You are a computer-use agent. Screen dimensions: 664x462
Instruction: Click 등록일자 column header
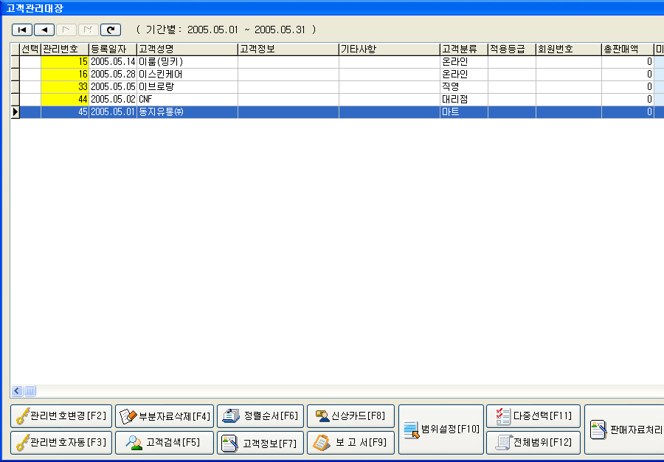113,49
